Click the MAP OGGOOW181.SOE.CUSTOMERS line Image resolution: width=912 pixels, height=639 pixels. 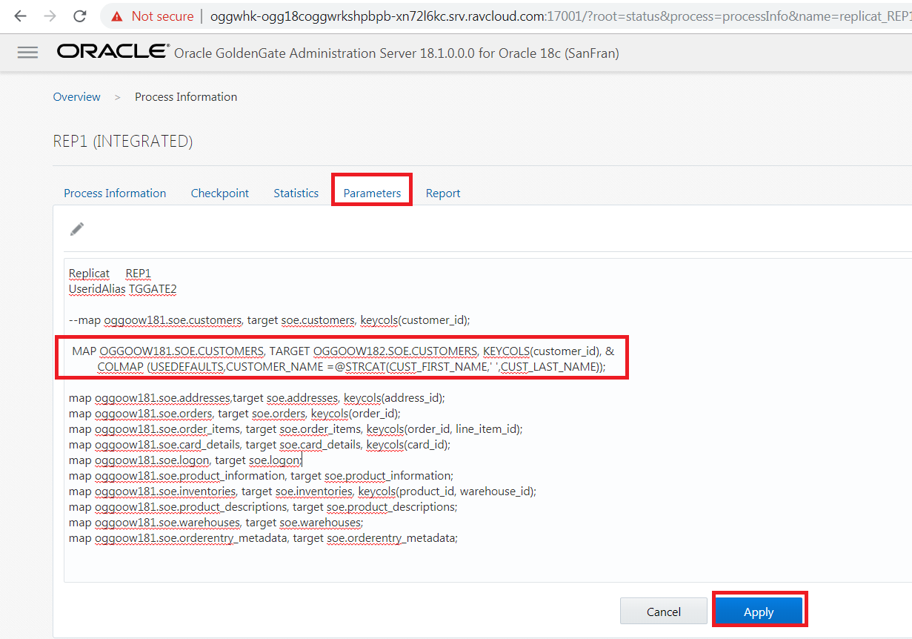[x=343, y=351]
